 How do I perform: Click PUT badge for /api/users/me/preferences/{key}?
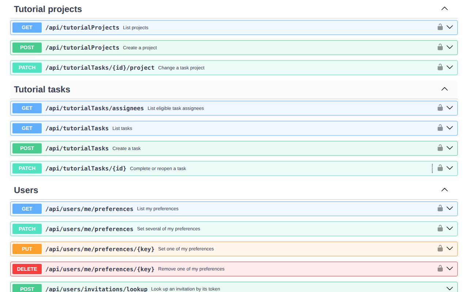(27, 249)
